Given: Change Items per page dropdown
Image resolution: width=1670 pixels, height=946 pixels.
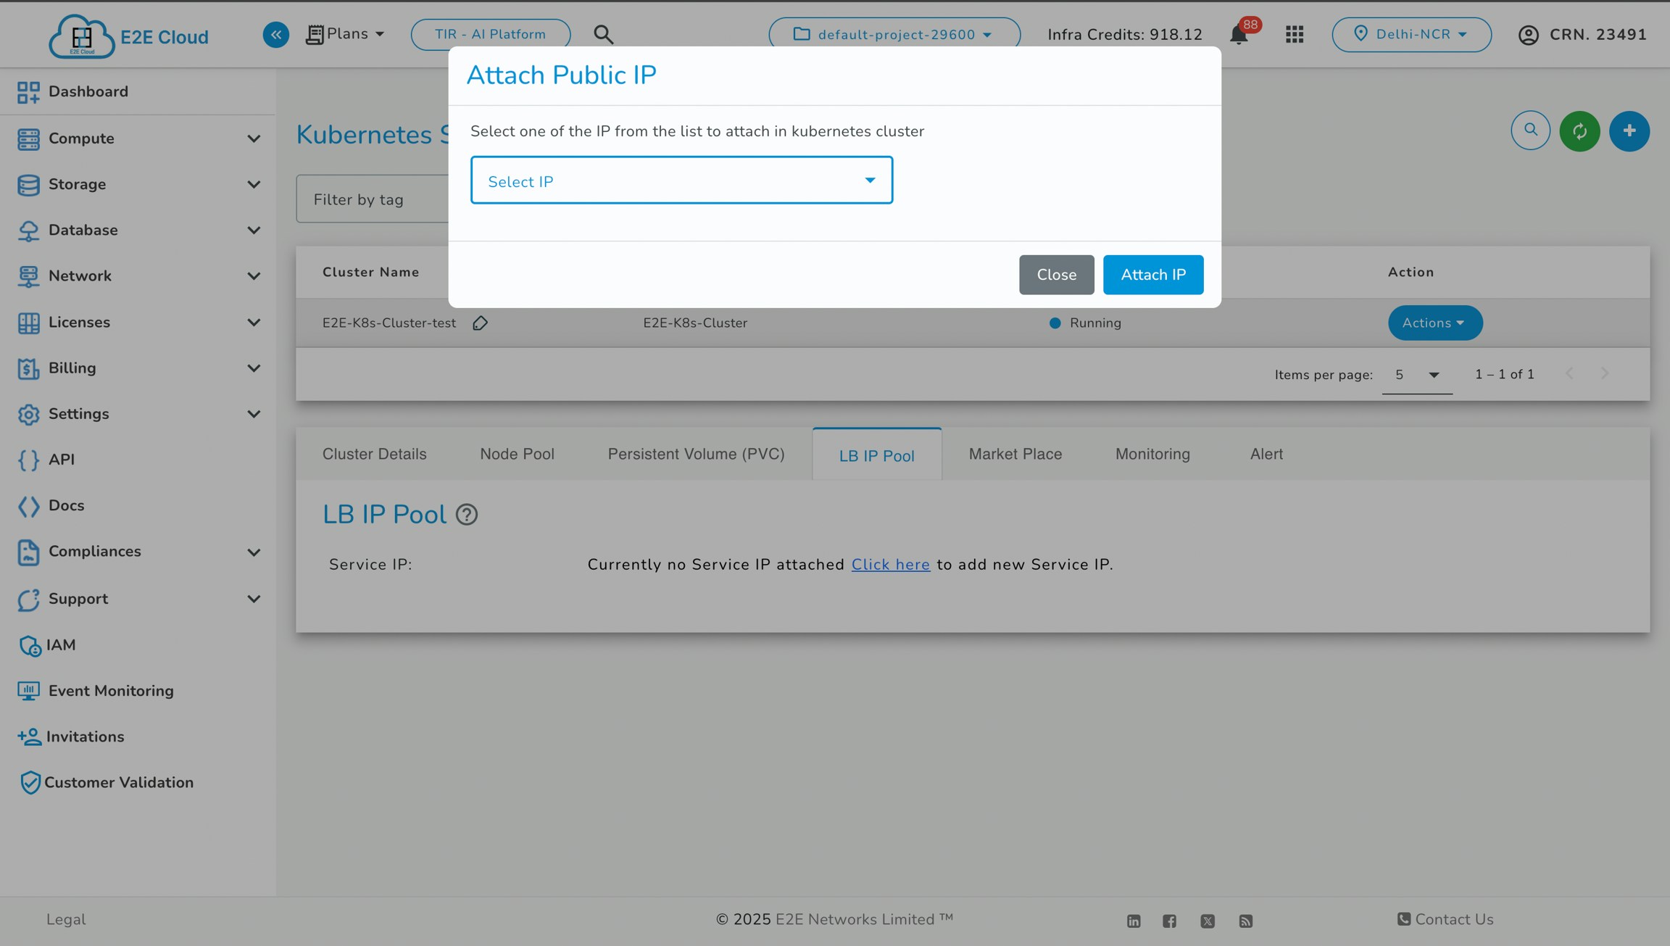Looking at the screenshot, I should click(1417, 375).
